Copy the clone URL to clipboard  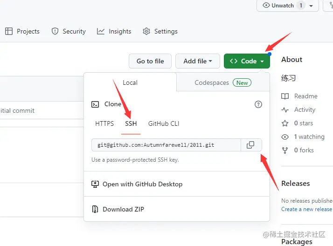point(251,145)
